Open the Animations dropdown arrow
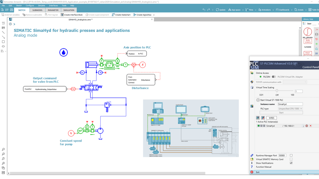Image resolution: width=319 pixels, height=179 pixels. click(273, 10)
